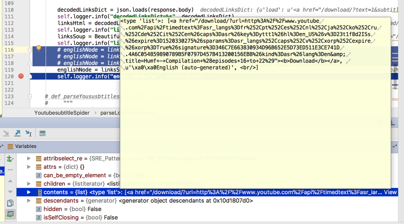Expand the children listiterator node

[29, 184]
